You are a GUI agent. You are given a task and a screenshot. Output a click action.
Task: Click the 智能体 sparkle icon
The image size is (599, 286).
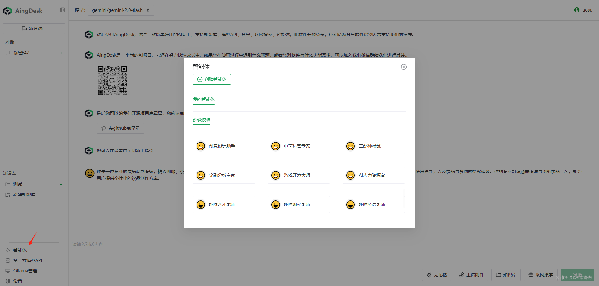pyautogui.click(x=8, y=250)
